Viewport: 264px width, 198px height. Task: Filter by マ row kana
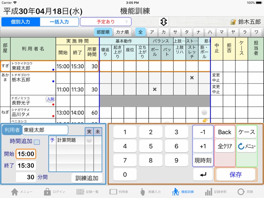click(221, 32)
